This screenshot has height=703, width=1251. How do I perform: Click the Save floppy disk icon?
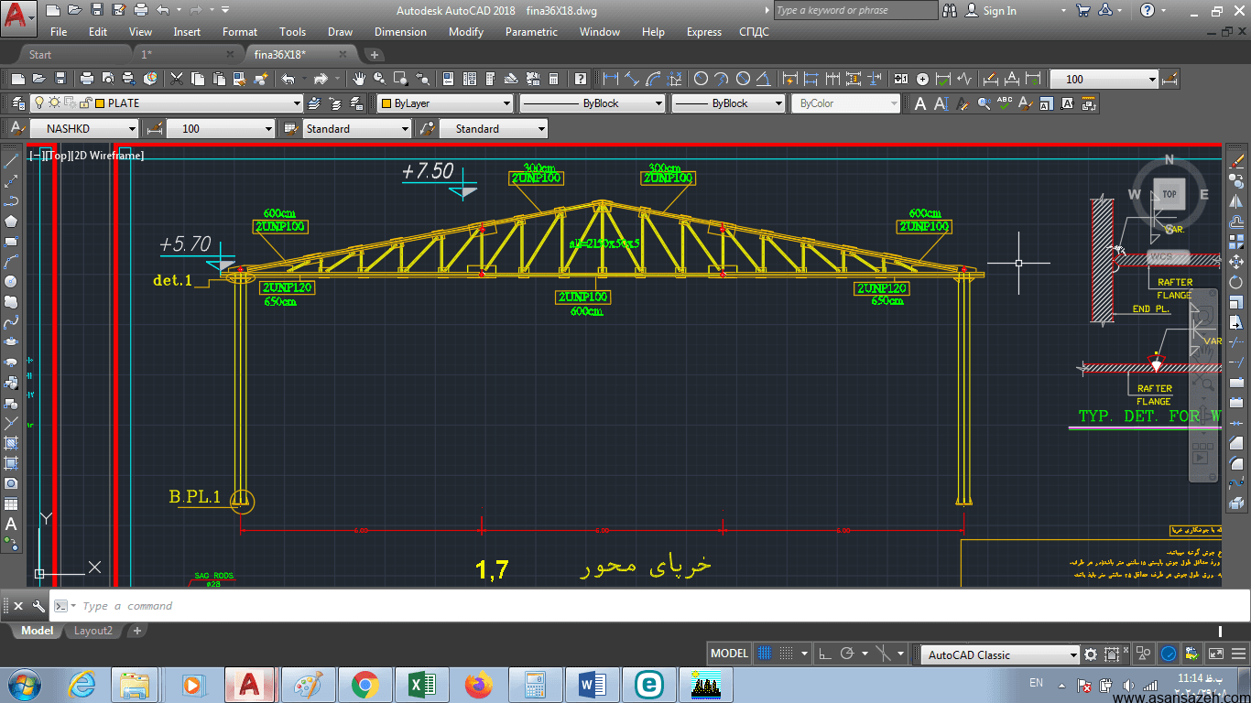pos(60,80)
